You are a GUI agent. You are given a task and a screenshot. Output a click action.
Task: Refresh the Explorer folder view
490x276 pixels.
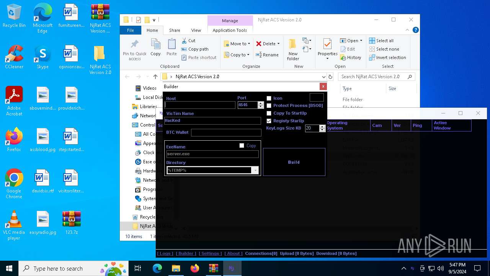(331, 77)
